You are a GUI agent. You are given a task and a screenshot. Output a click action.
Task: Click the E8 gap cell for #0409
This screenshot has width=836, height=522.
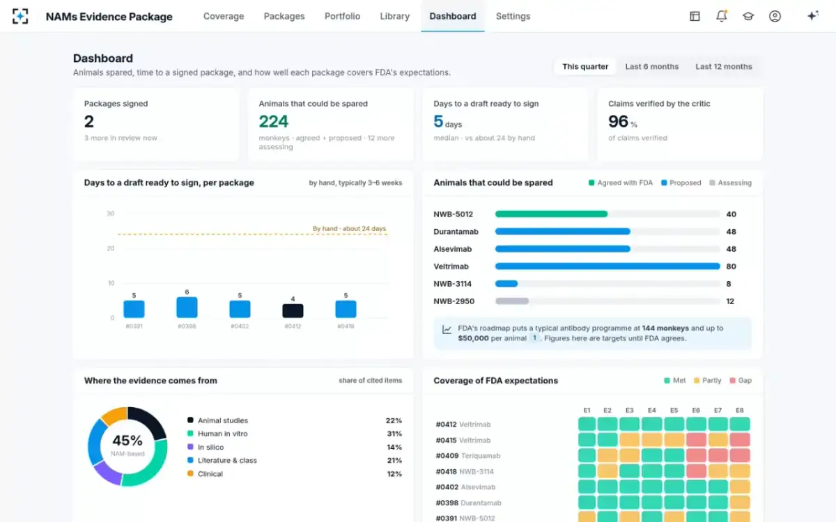click(740, 455)
